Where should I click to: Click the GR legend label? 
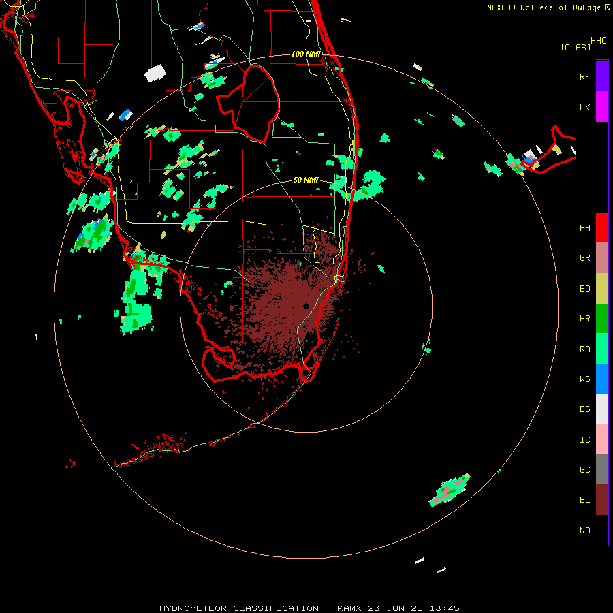584,258
